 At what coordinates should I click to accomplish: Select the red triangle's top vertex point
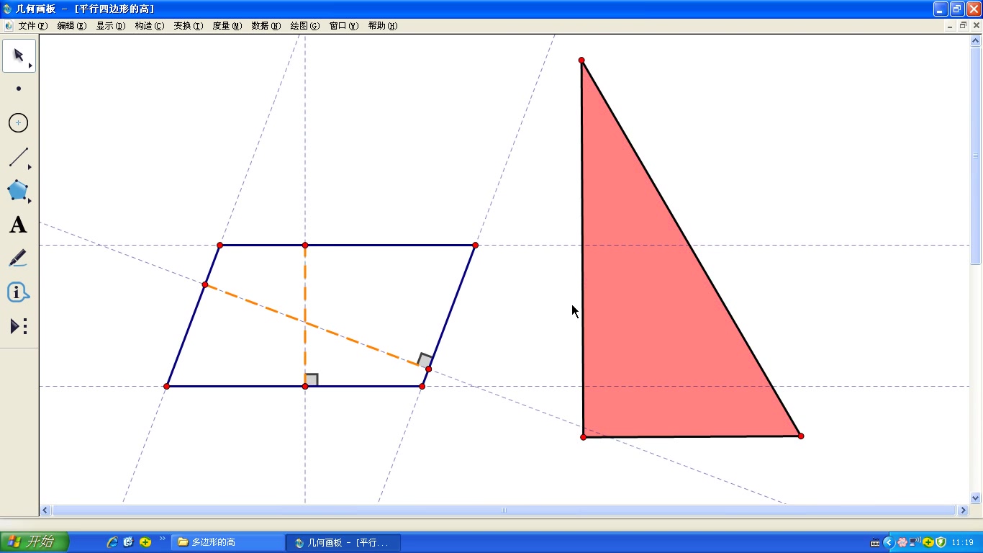581,60
